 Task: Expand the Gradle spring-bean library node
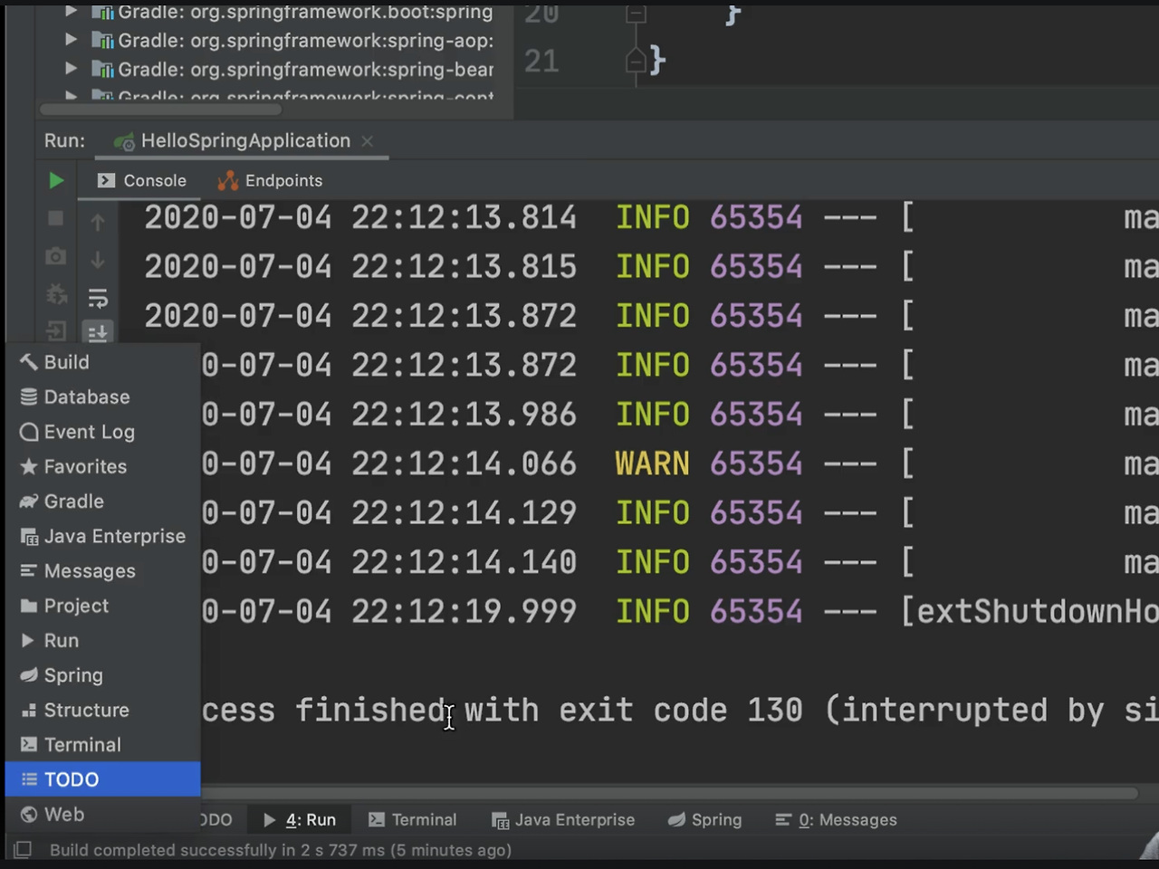pyautogui.click(x=71, y=69)
